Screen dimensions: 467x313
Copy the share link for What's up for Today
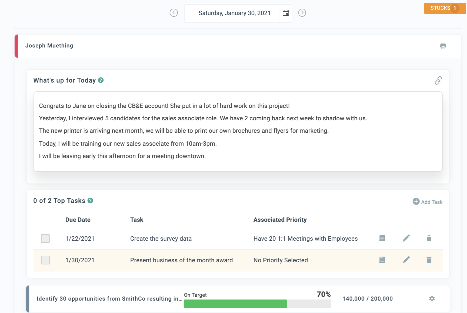[x=438, y=80]
